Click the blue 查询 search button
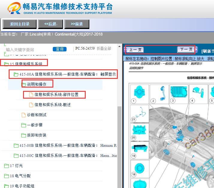Viewport: 214px width, 188px height. point(60,49)
